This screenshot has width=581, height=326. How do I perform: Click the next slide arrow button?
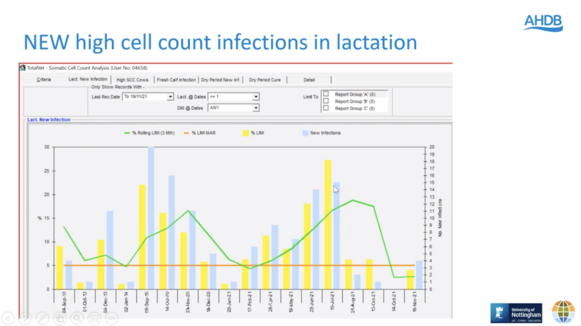click(26, 319)
